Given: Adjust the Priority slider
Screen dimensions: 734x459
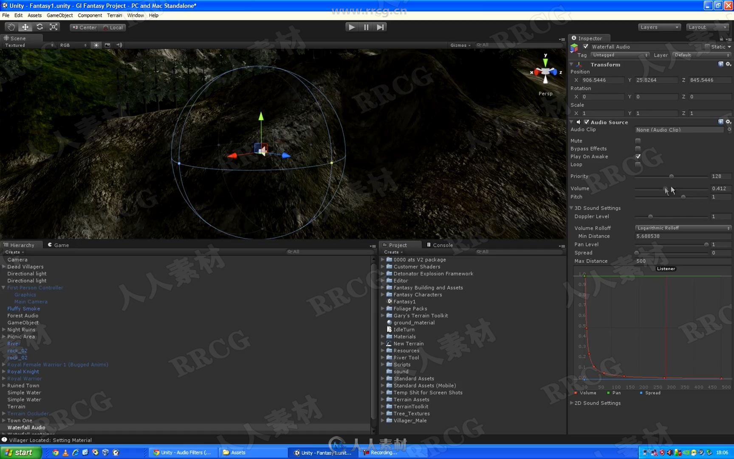Looking at the screenshot, I should [671, 176].
